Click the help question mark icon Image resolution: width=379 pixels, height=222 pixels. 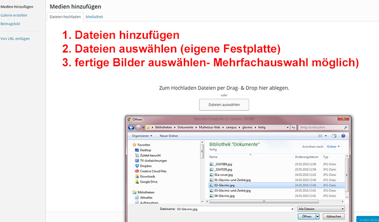click(x=343, y=136)
